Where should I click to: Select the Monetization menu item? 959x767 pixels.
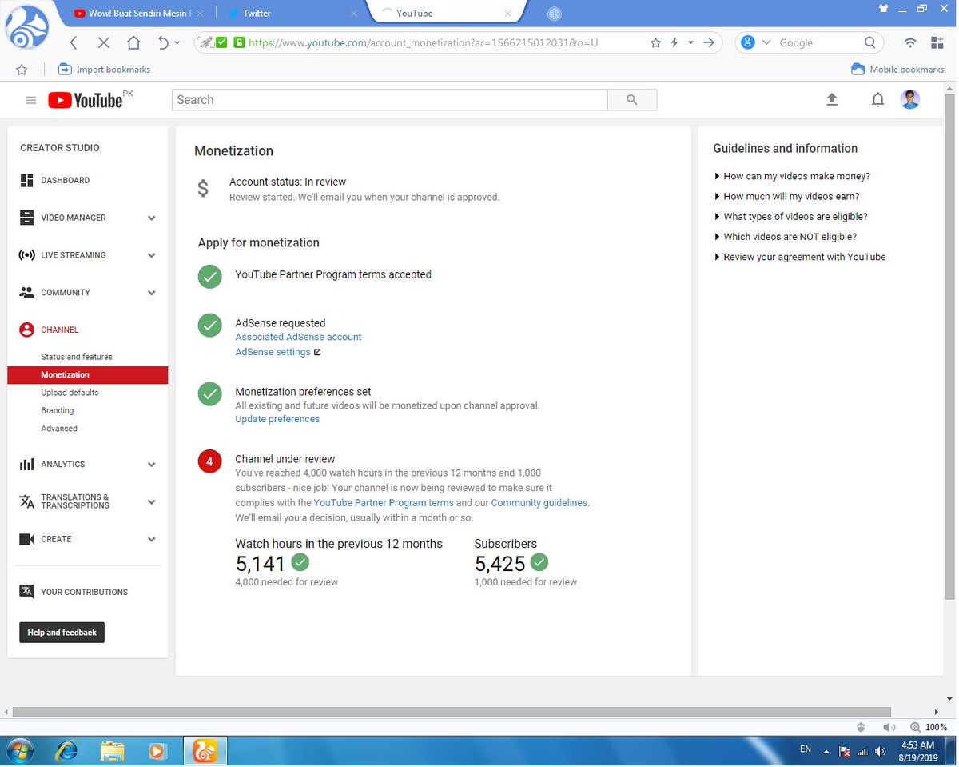pyautogui.click(x=88, y=375)
